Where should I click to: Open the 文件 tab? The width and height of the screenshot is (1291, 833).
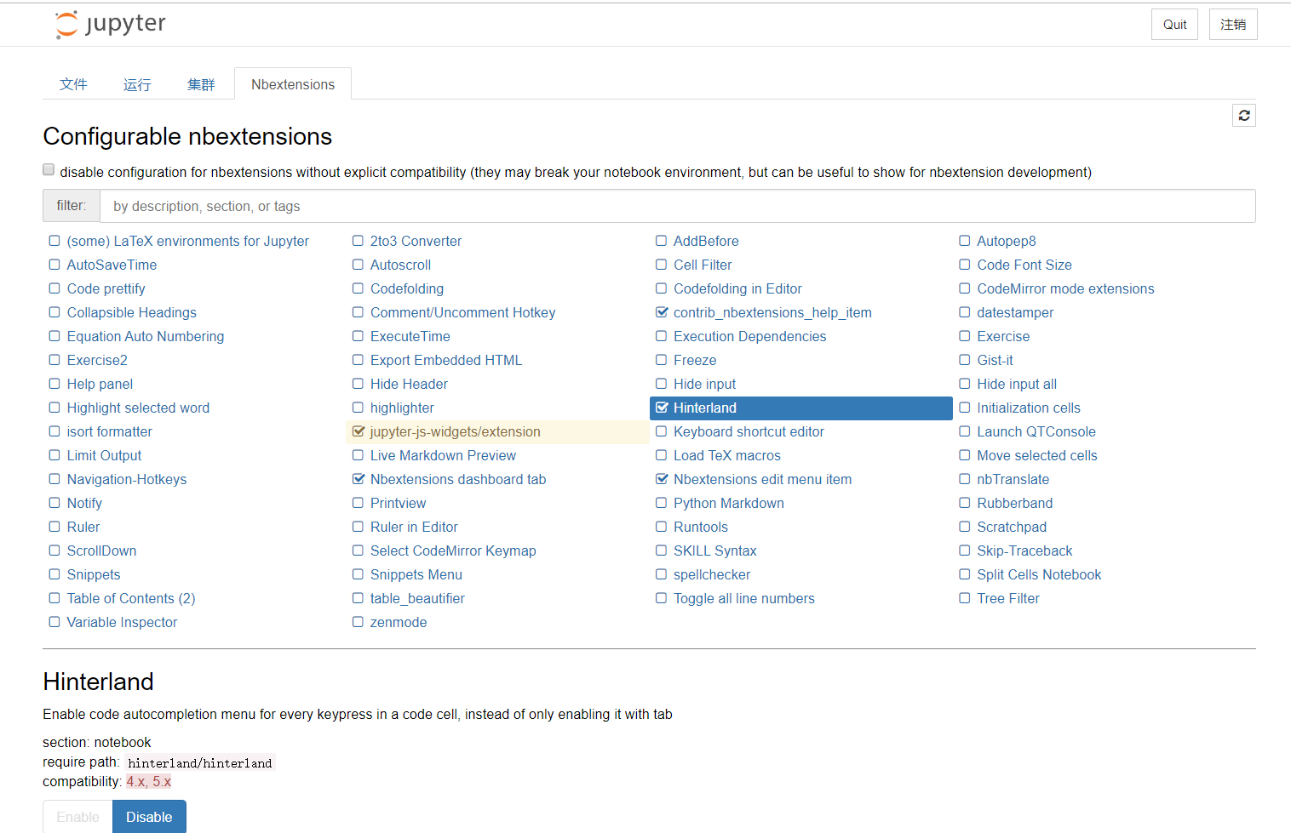(73, 84)
